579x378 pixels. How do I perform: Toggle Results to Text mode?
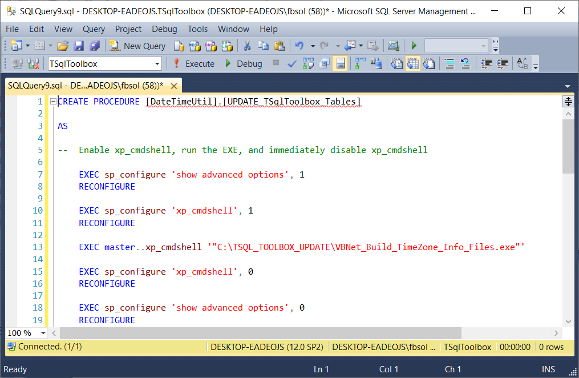(397, 63)
